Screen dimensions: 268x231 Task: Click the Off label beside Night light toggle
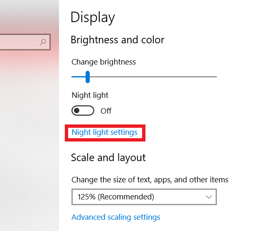(106, 111)
